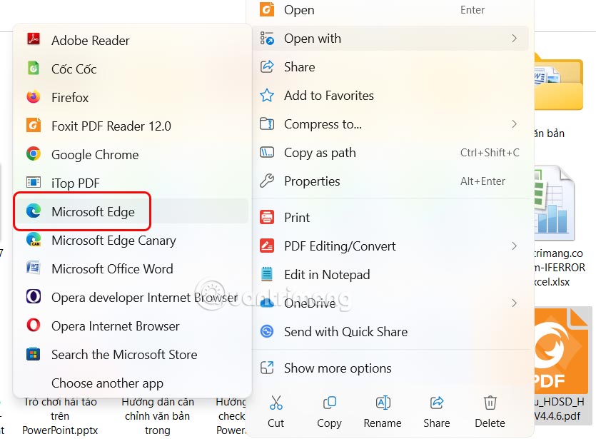596x439 pixels.
Task: Open Properties from context menu
Action: point(390,181)
